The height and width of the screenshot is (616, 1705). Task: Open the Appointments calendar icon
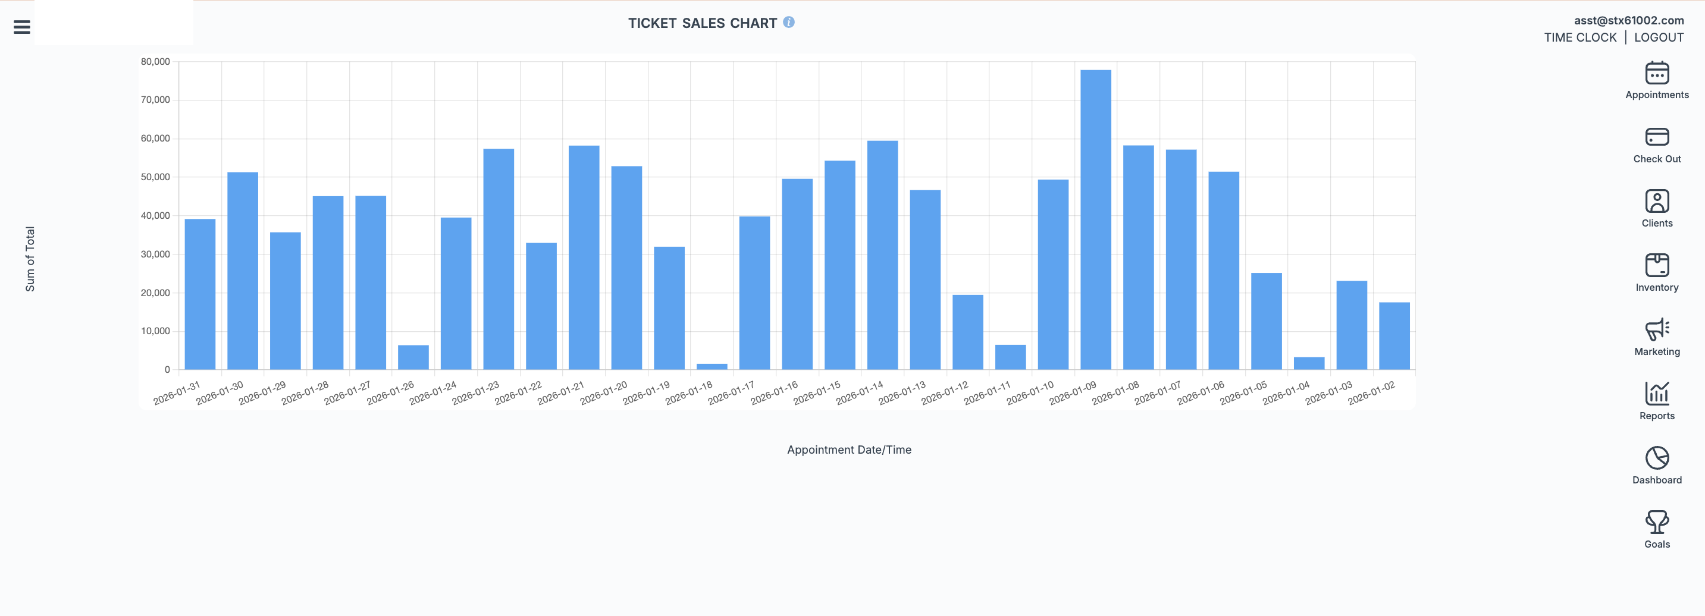[x=1656, y=74]
